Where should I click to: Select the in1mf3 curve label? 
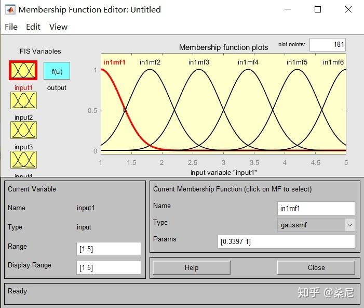click(199, 62)
